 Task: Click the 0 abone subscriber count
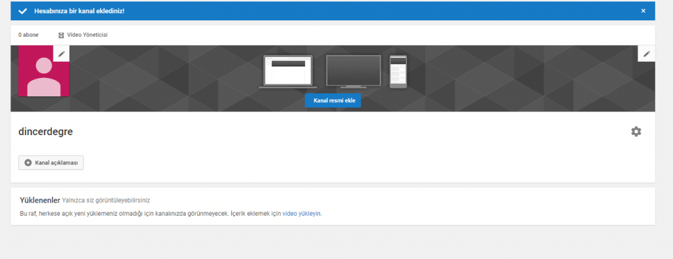28,35
